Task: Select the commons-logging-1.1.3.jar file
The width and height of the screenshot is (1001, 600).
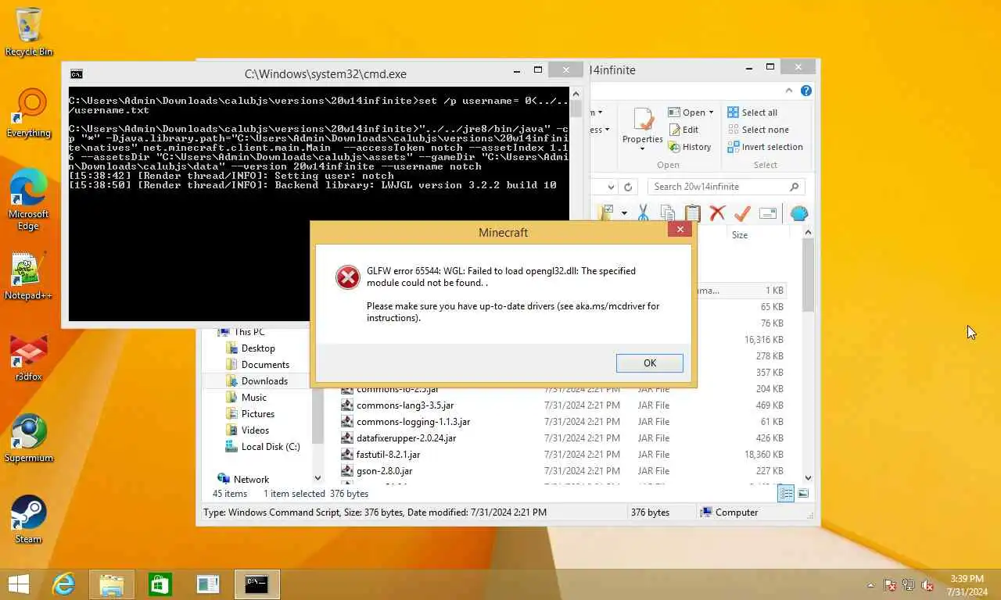Action: [413, 422]
